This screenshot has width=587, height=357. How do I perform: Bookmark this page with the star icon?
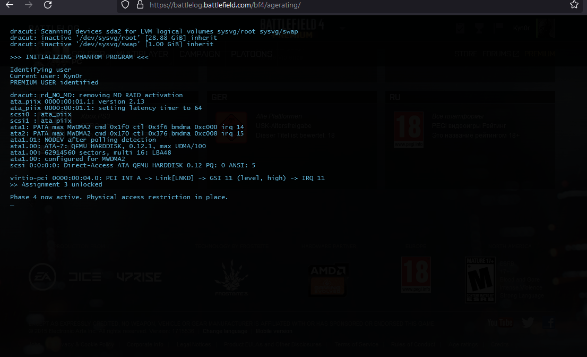pyautogui.click(x=574, y=4)
